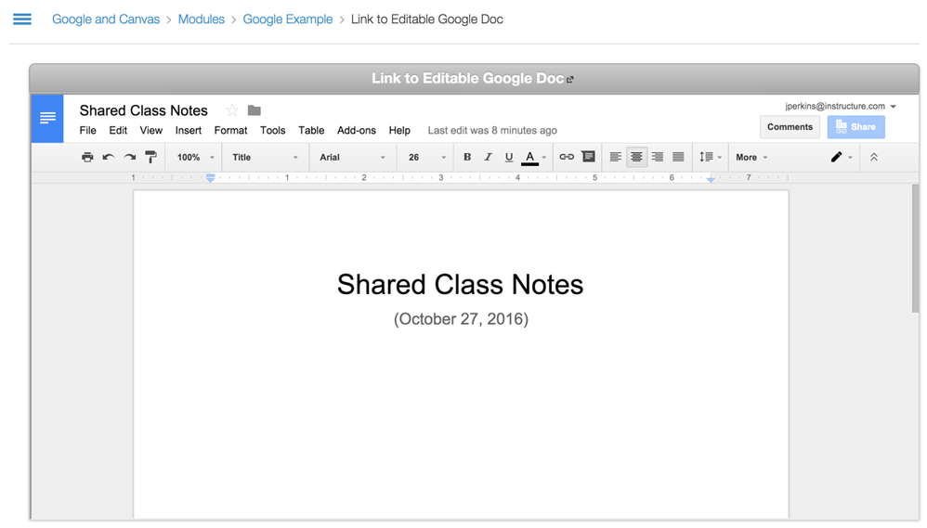Viewport: 927px width, 528px height.
Task: Click the left indent marker on ruler
Action: click(211, 178)
